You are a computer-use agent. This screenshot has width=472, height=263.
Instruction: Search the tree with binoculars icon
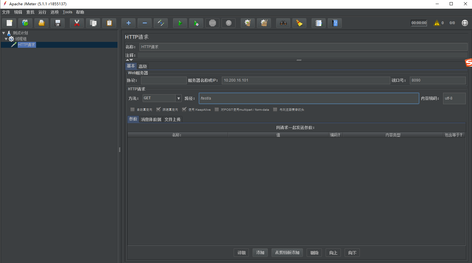point(283,23)
